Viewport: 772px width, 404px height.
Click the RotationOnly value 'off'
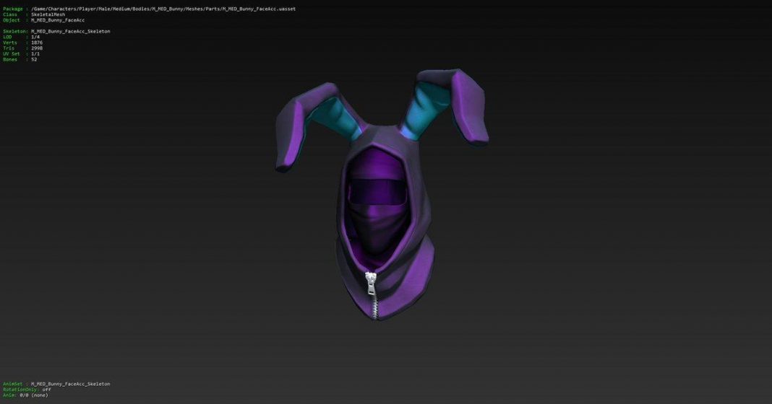(47, 390)
